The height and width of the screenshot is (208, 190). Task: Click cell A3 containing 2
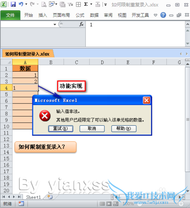pos(25,81)
